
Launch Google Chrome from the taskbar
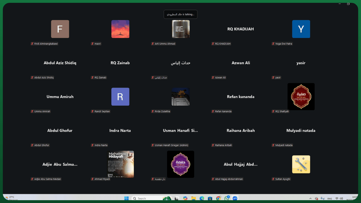point(218,198)
